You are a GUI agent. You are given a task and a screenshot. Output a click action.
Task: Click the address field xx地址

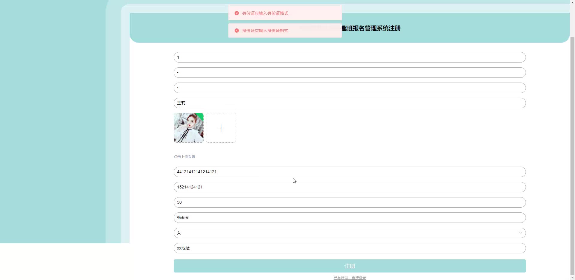tap(349, 248)
